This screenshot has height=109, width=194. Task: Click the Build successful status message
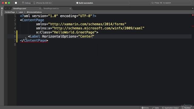85,3
